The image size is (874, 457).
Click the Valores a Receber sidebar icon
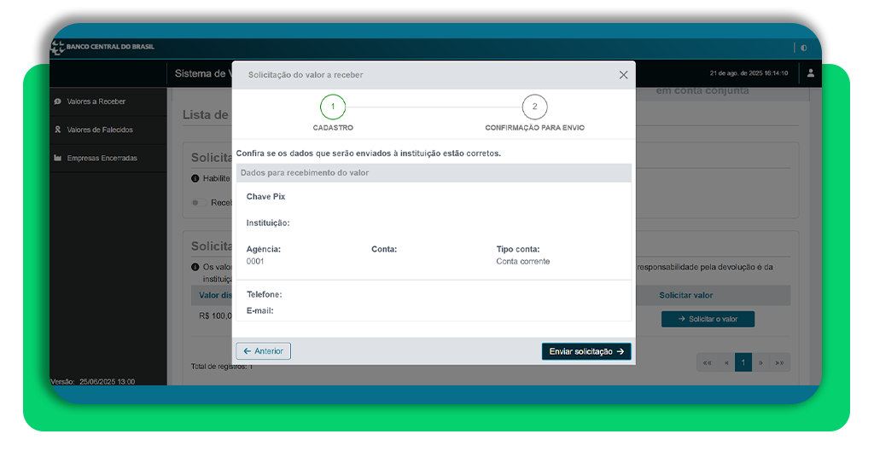click(x=57, y=101)
